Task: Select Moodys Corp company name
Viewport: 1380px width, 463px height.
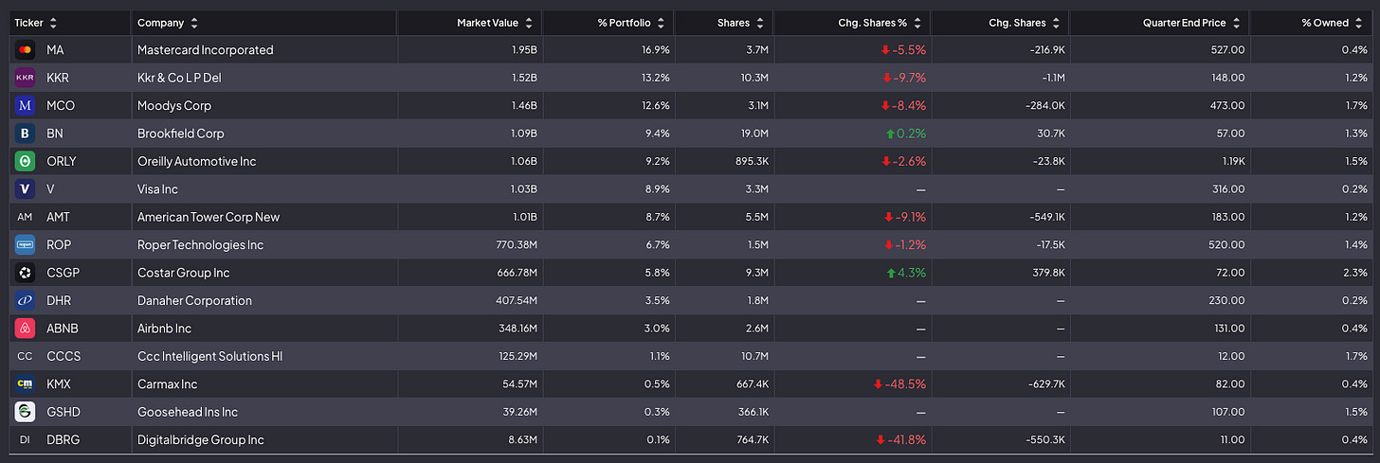Action: tap(174, 106)
